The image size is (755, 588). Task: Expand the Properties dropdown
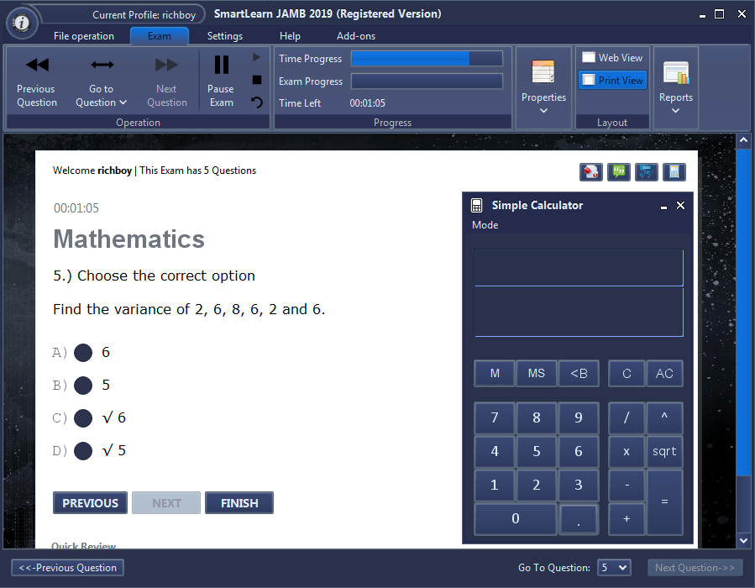click(543, 87)
